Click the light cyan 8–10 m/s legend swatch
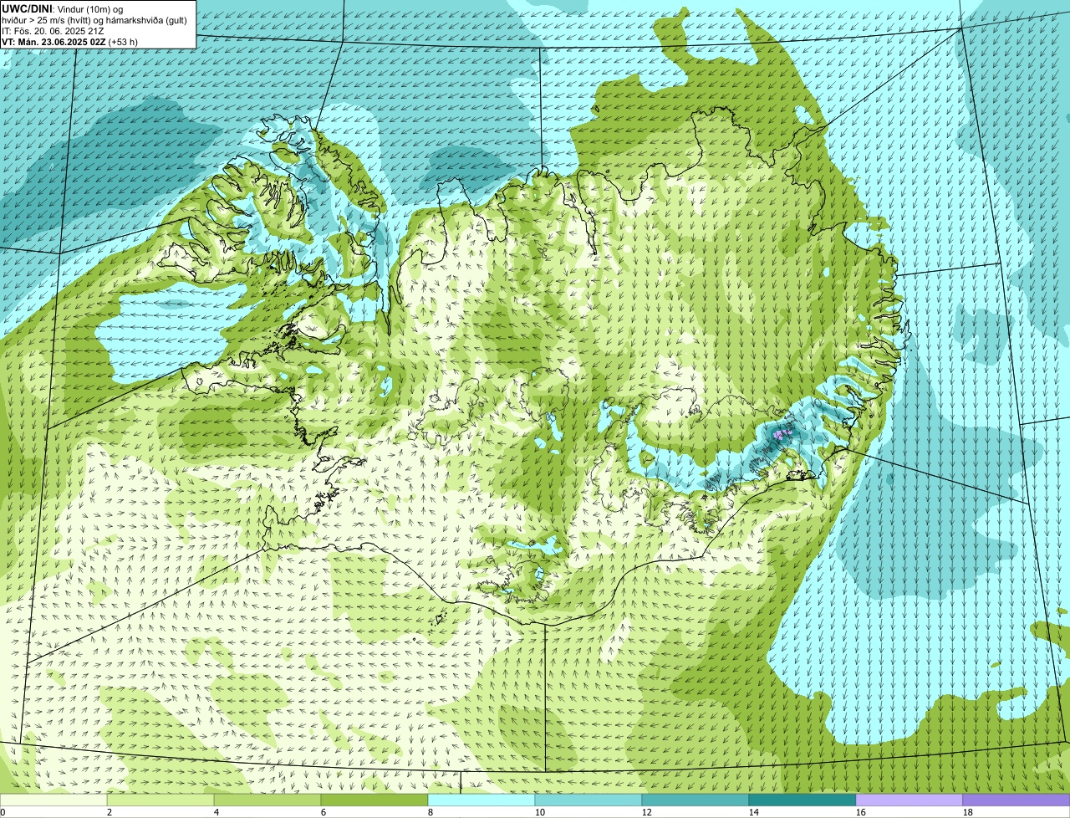The width and height of the screenshot is (1070, 818). point(481,800)
